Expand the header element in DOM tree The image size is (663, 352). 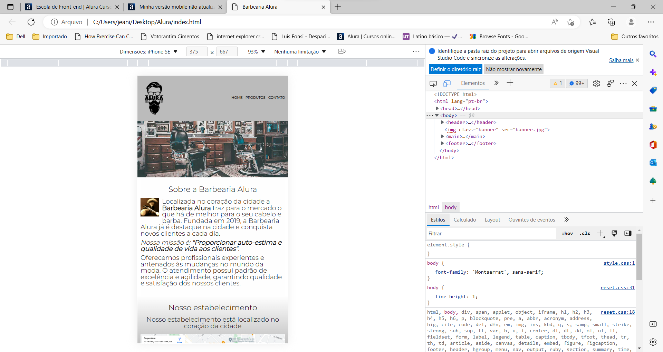point(442,122)
